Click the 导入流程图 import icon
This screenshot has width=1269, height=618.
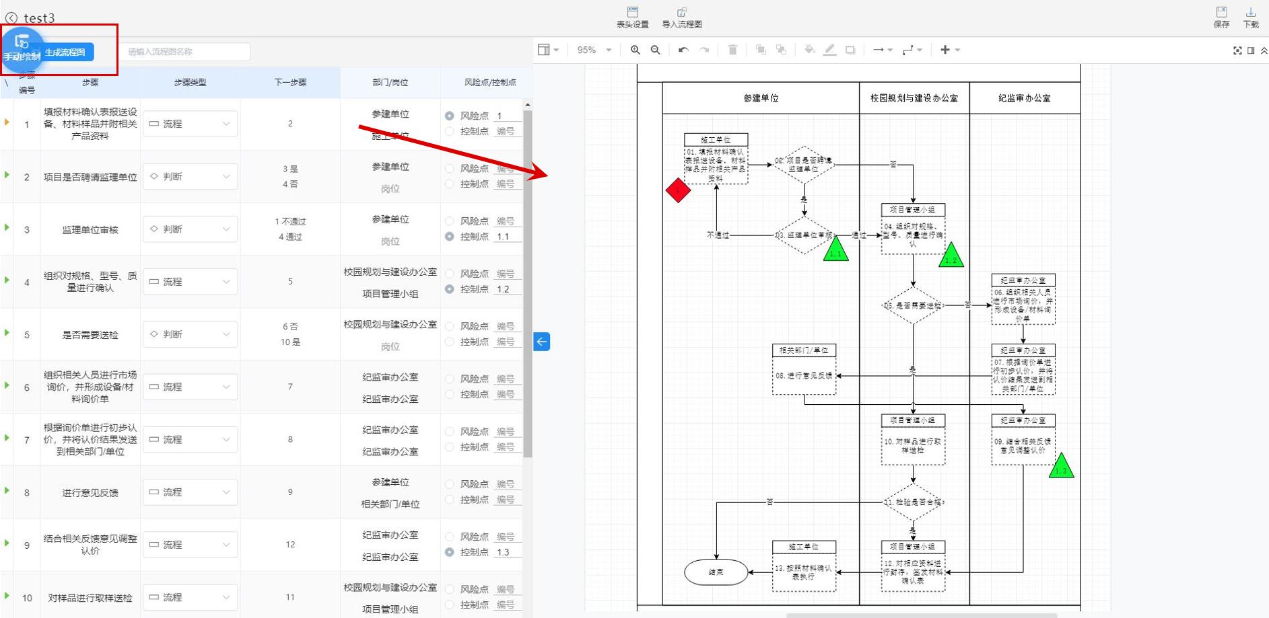point(681,16)
